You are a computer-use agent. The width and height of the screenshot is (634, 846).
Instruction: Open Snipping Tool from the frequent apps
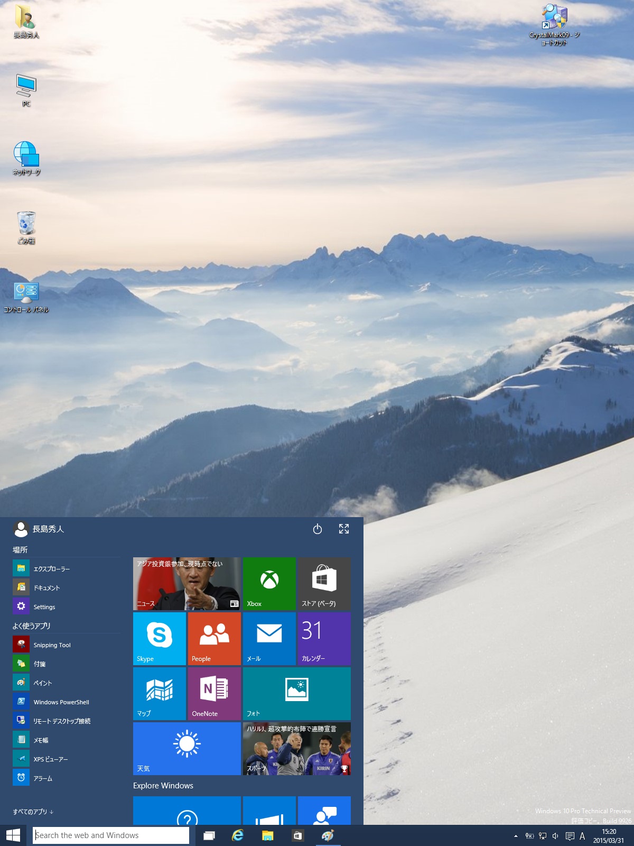(52, 645)
